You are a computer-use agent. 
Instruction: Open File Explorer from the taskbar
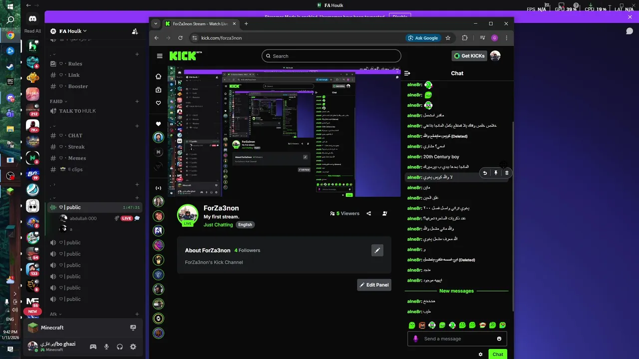(x=10, y=129)
